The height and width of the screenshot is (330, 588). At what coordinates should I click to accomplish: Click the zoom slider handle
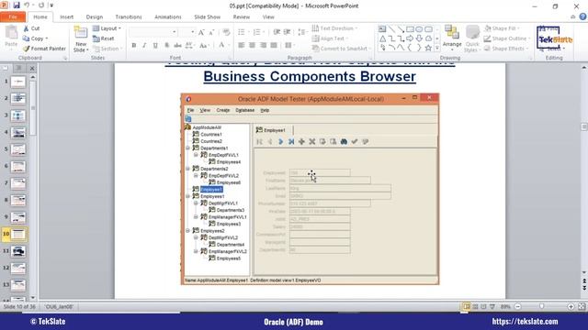541,306
